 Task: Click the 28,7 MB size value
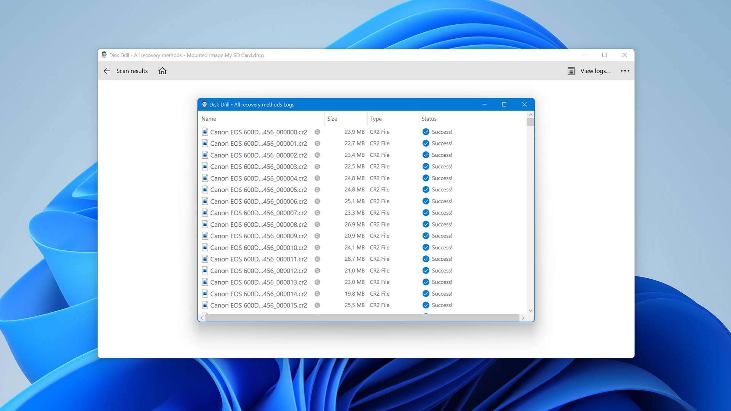(x=354, y=259)
